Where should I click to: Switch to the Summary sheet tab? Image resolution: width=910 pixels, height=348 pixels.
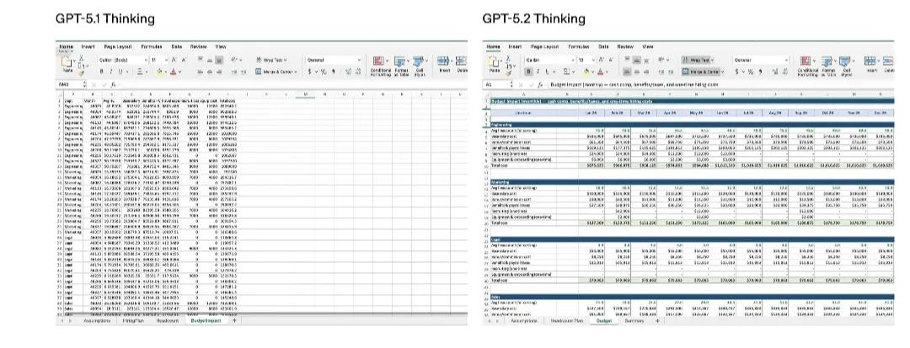click(x=632, y=321)
